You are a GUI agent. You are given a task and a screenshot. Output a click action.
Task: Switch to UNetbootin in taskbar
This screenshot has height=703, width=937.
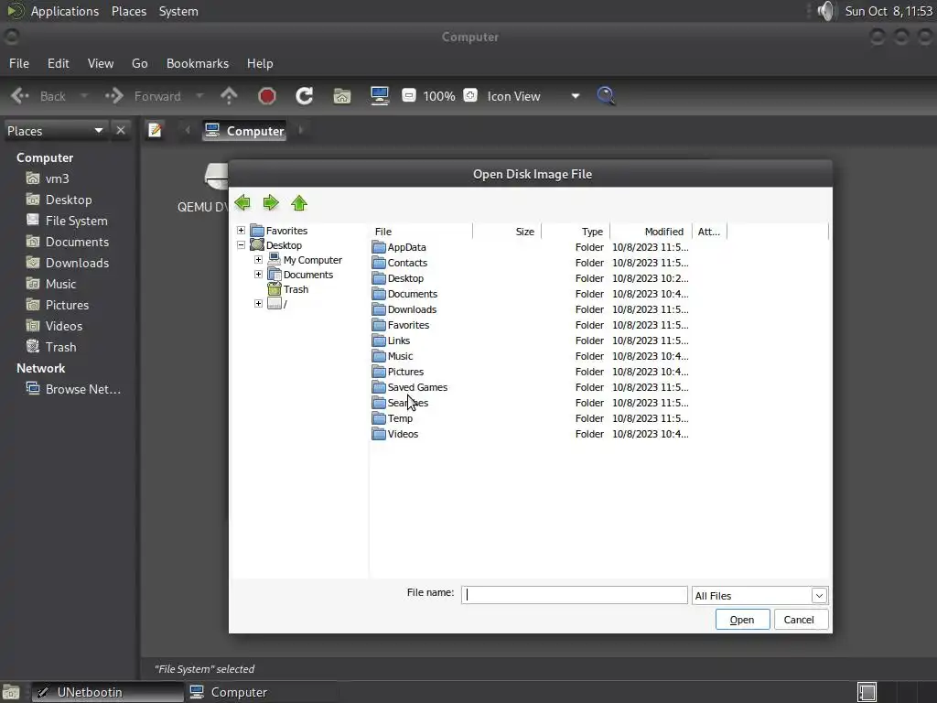tap(108, 692)
